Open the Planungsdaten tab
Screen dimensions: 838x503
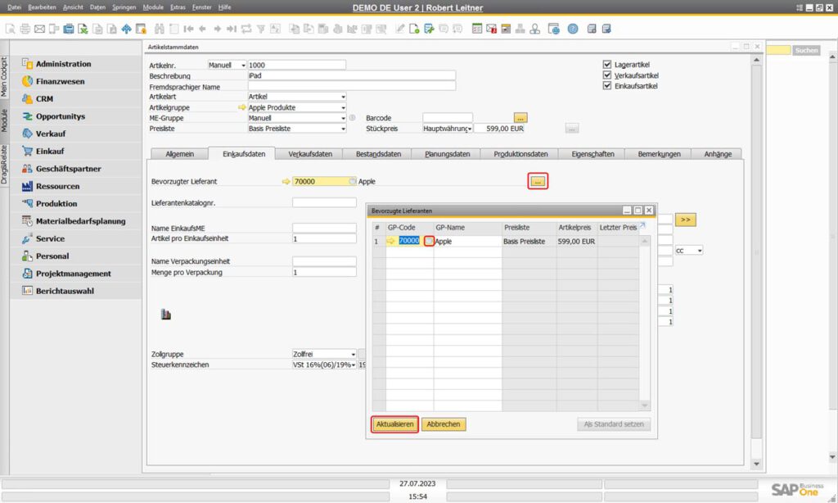click(448, 154)
